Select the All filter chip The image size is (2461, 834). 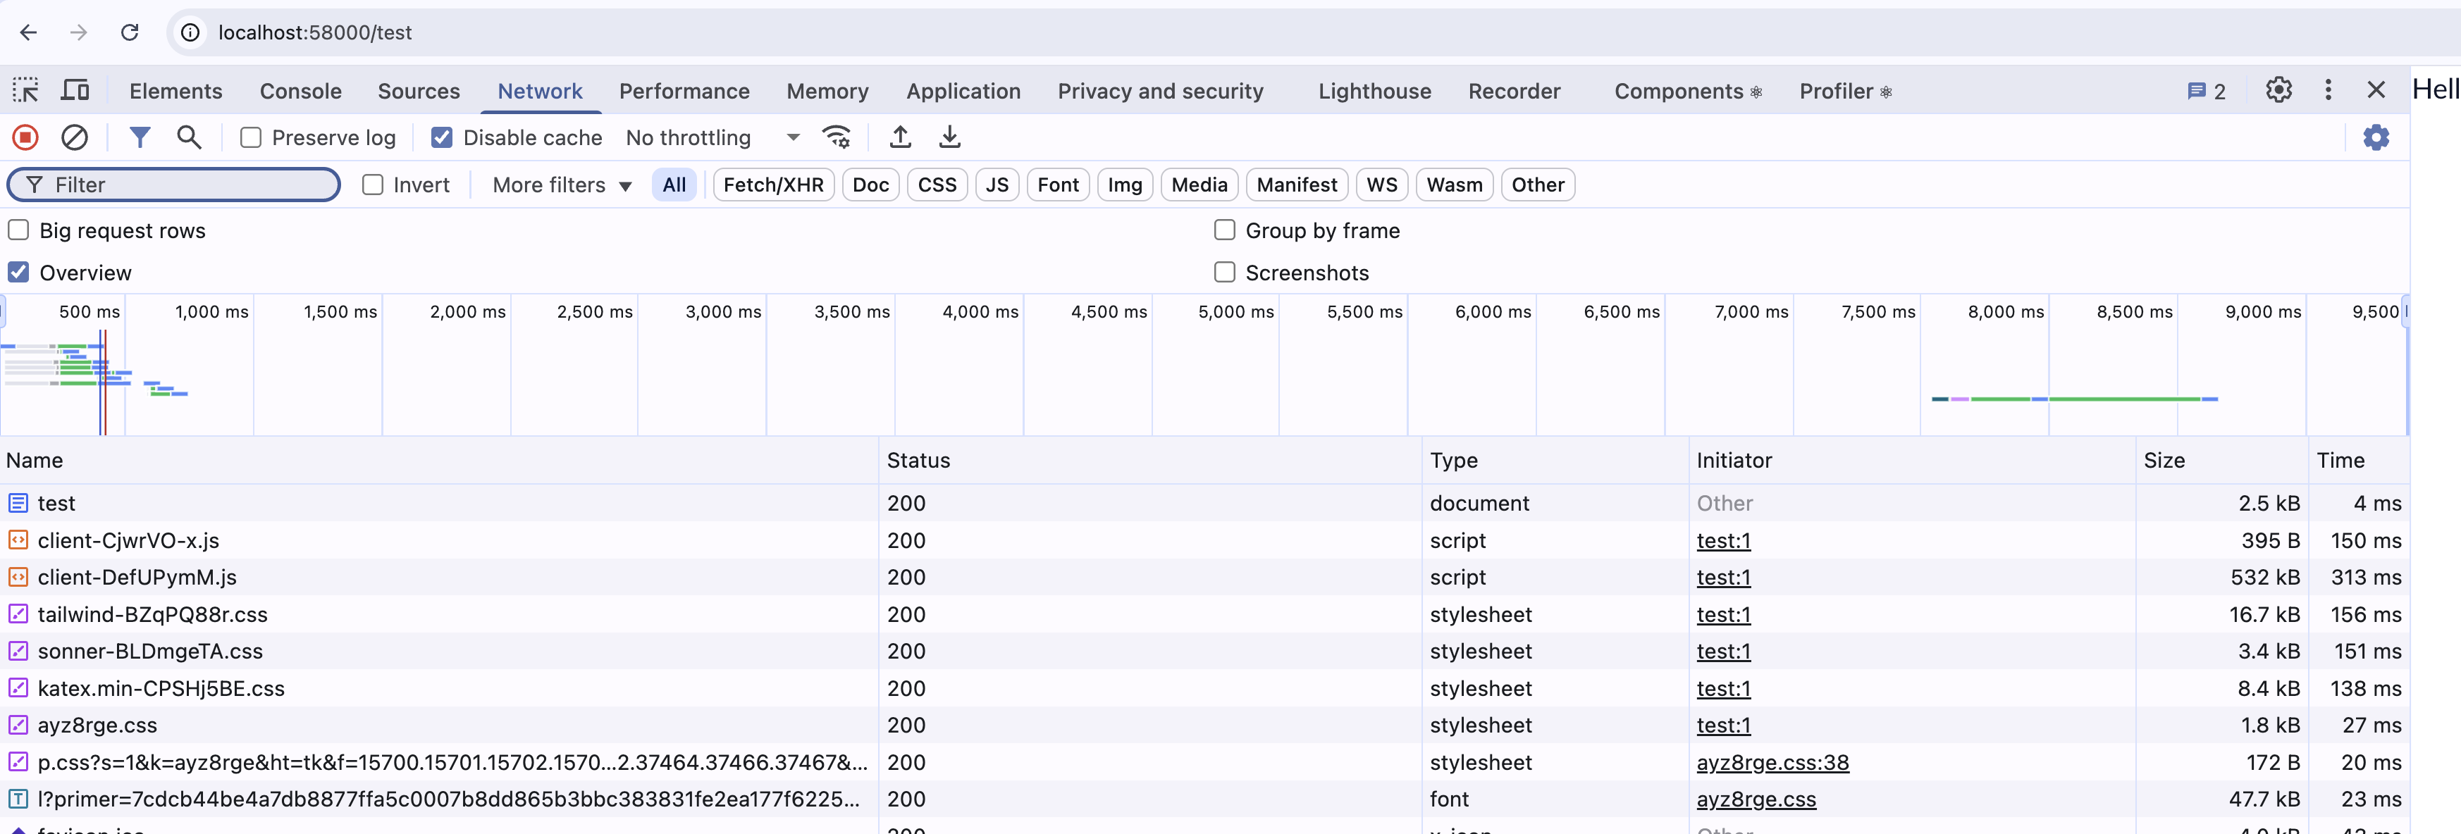pyautogui.click(x=674, y=185)
